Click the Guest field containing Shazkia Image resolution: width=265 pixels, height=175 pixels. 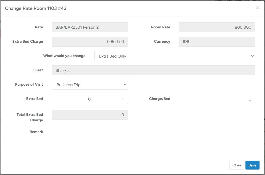[x=153, y=70]
